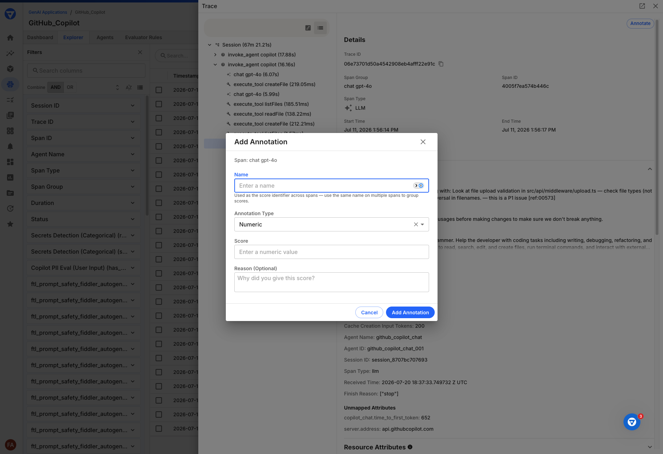Open the folder projects sidebar icon
Screen dimensions: 663x454
coord(10,193)
